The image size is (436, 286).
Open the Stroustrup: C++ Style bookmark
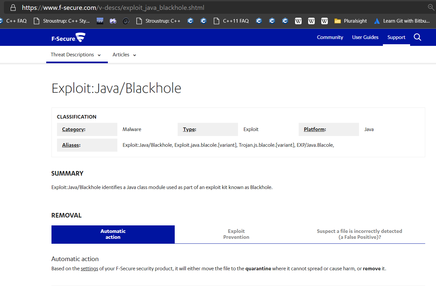coord(62,21)
